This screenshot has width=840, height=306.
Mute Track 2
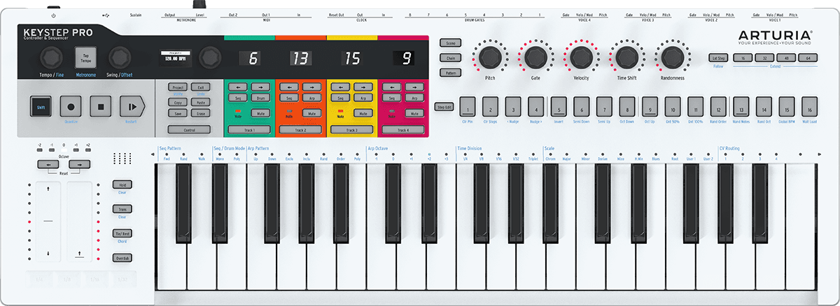(x=310, y=112)
